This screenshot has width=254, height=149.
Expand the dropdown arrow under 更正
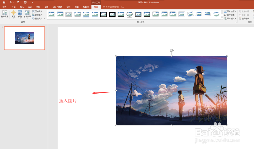14,19
